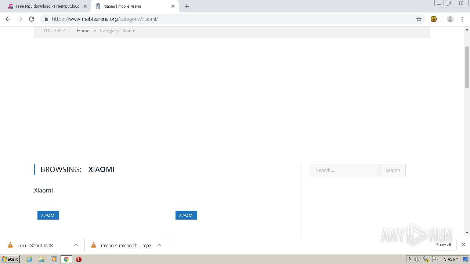Viewport: 470px width, 264px height.
Task: Open the yellow lock extension icon
Action: pyautogui.click(x=434, y=19)
